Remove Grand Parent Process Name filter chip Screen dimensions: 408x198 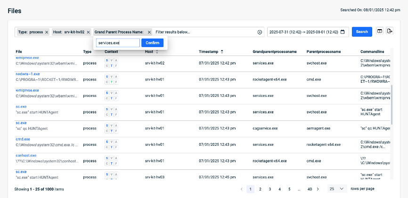(x=149, y=32)
